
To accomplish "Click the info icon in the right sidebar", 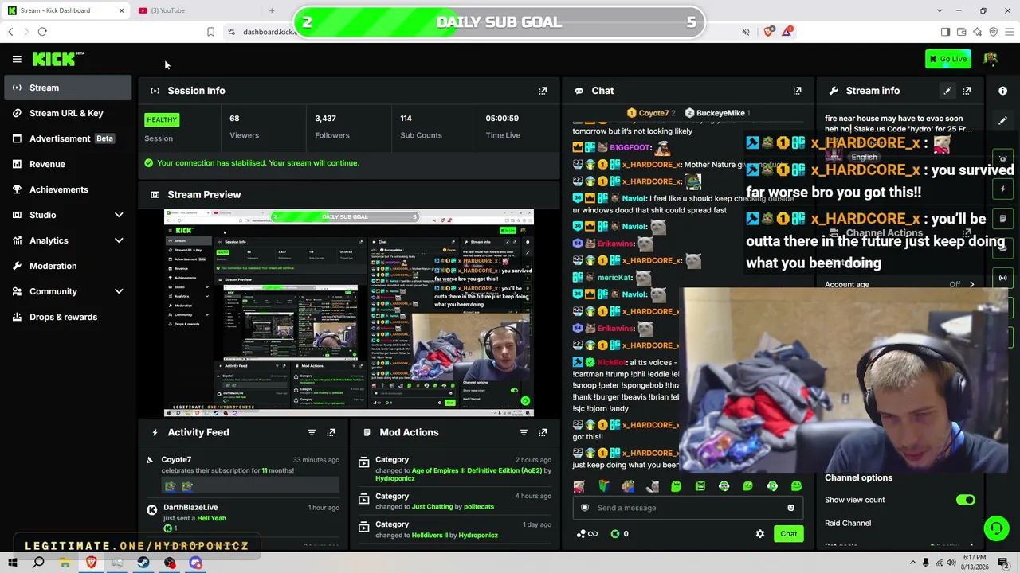I will (1002, 91).
